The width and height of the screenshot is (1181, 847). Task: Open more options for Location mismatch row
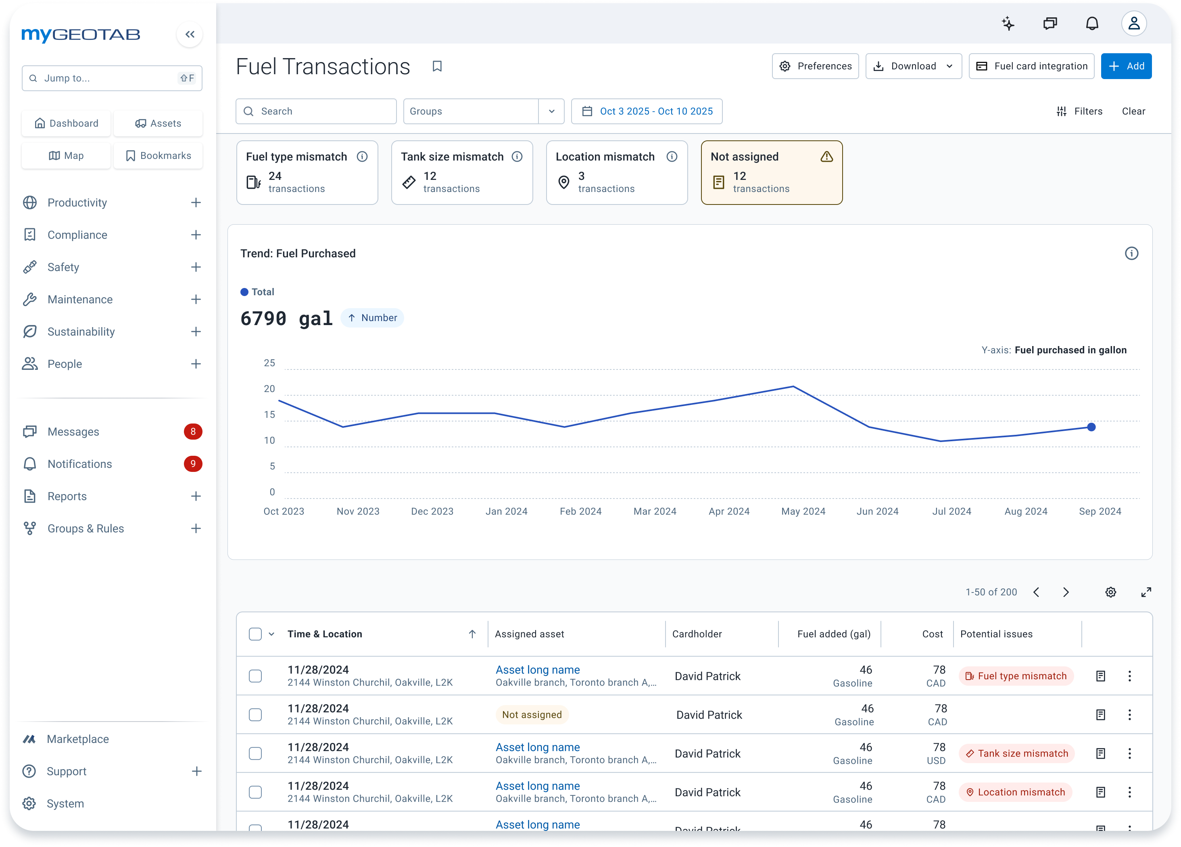point(1129,792)
